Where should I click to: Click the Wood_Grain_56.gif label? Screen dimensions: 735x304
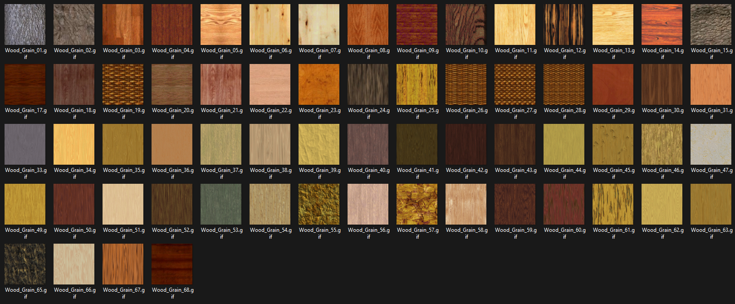click(368, 233)
